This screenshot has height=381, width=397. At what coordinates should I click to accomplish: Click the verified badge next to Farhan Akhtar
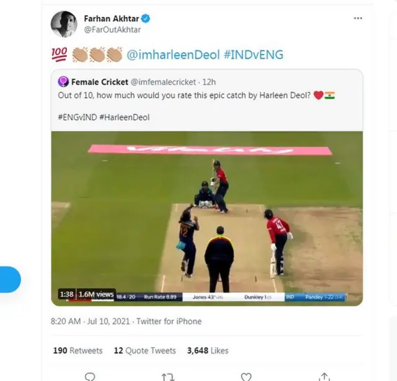[146, 19]
